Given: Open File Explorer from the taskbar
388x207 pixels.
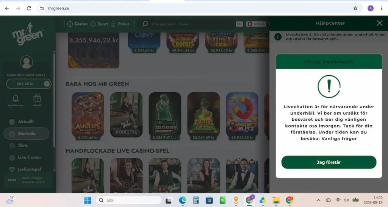Looking at the screenshot, I should pos(276,200).
